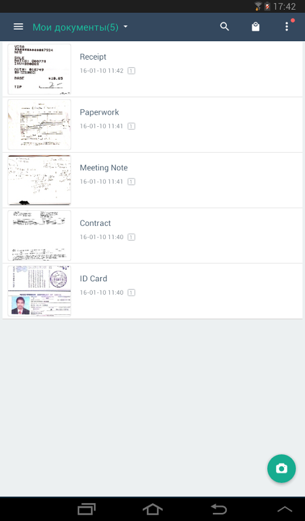The height and width of the screenshot is (521, 305).
Task: Open the ID Card passport thumbnail
Action: pyautogui.click(x=39, y=291)
